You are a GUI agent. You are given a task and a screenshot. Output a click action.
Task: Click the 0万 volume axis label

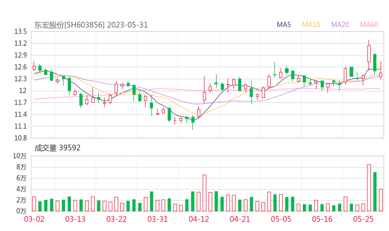(x=22, y=211)
